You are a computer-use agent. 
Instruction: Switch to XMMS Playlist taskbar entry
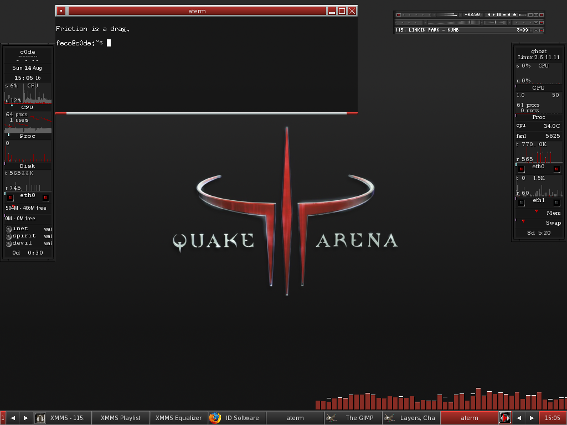120,418
